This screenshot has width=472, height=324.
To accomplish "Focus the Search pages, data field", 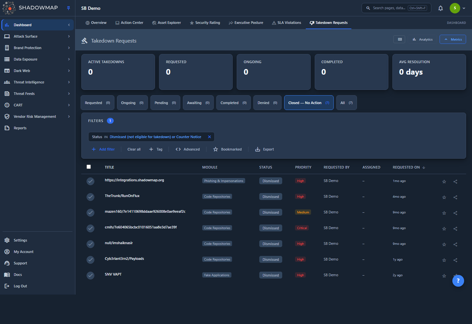I will (x=396, y=8).
